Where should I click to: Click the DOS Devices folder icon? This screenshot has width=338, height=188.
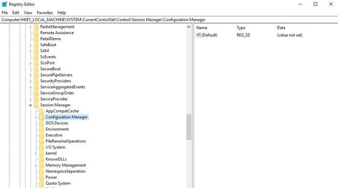coord(42,123)
